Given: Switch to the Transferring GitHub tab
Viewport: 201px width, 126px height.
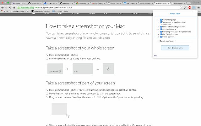Looking at the screenshot, I should [x=34, y=3].
